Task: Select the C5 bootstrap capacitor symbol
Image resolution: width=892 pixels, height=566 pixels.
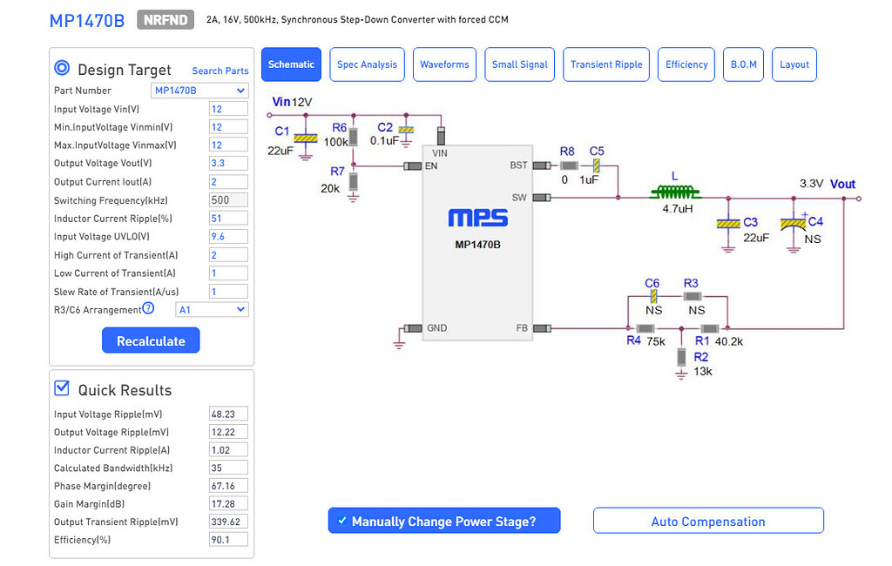Action: 597,165
